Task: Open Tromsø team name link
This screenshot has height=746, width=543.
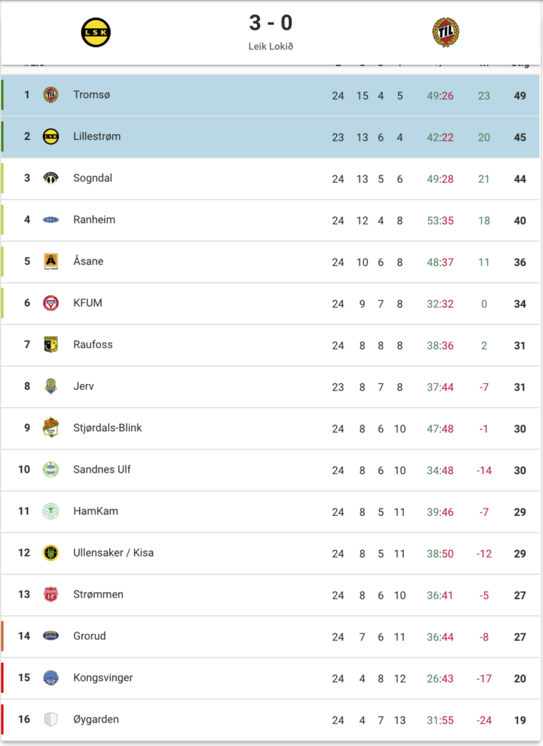Action: click(x=92, y=95)
